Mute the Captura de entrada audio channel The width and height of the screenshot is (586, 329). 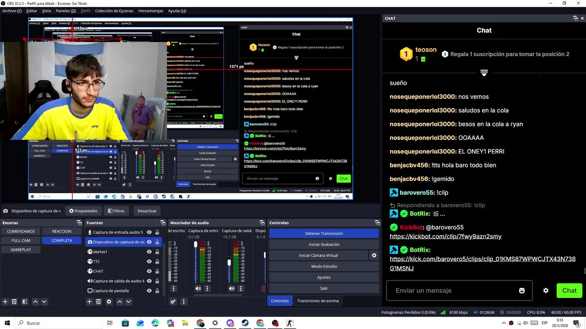coord(198,288)
